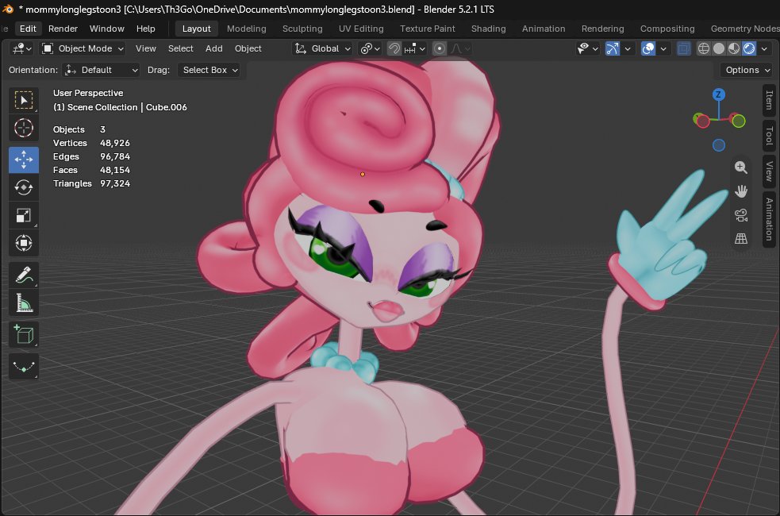This screenshot has width=780, height=516.
Task: Select the Measure tool
Action: click(x=23, y=302)
